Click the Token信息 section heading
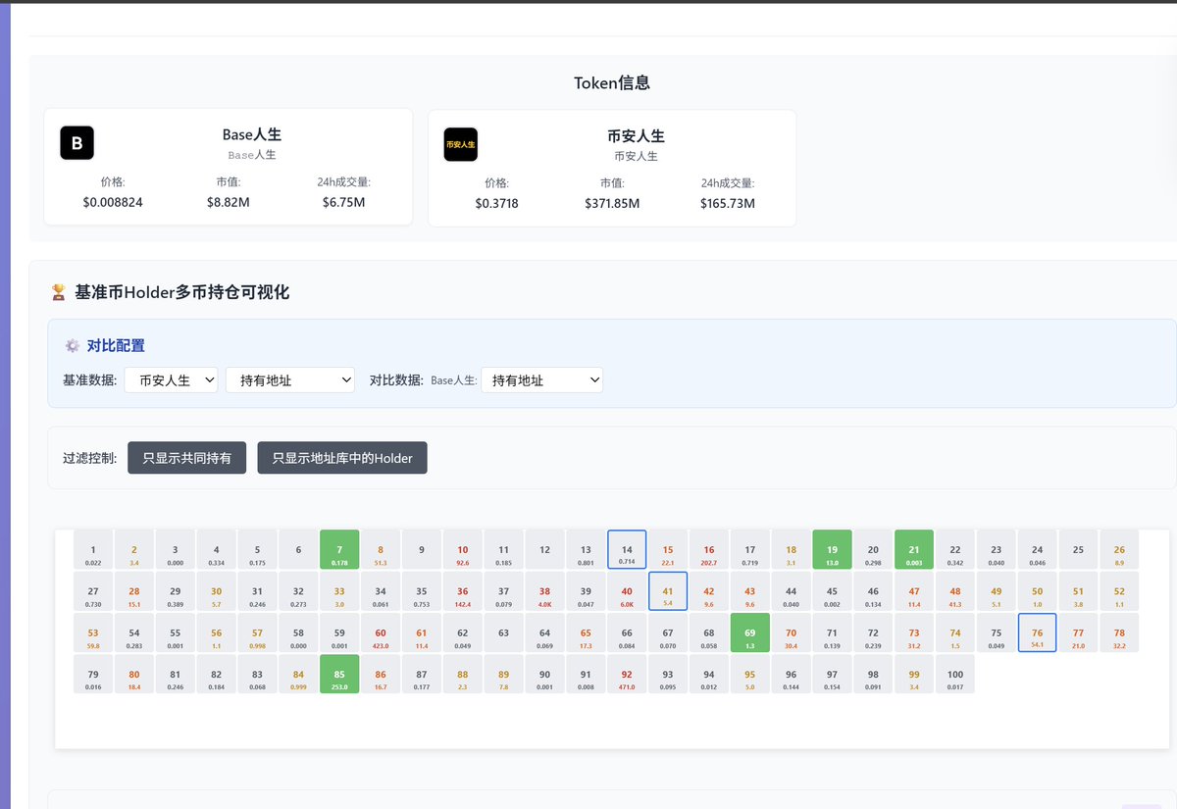The height and width of the screenshot is (809, 1177). click(x=612, y=83)
